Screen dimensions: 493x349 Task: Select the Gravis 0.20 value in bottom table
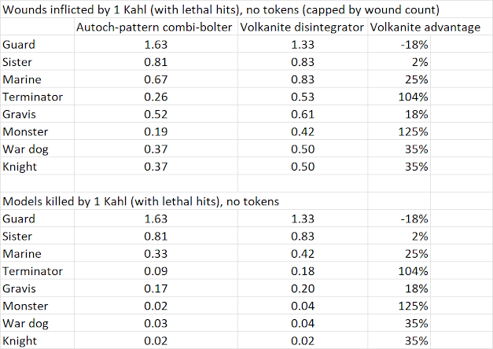[x=303, y=288]
